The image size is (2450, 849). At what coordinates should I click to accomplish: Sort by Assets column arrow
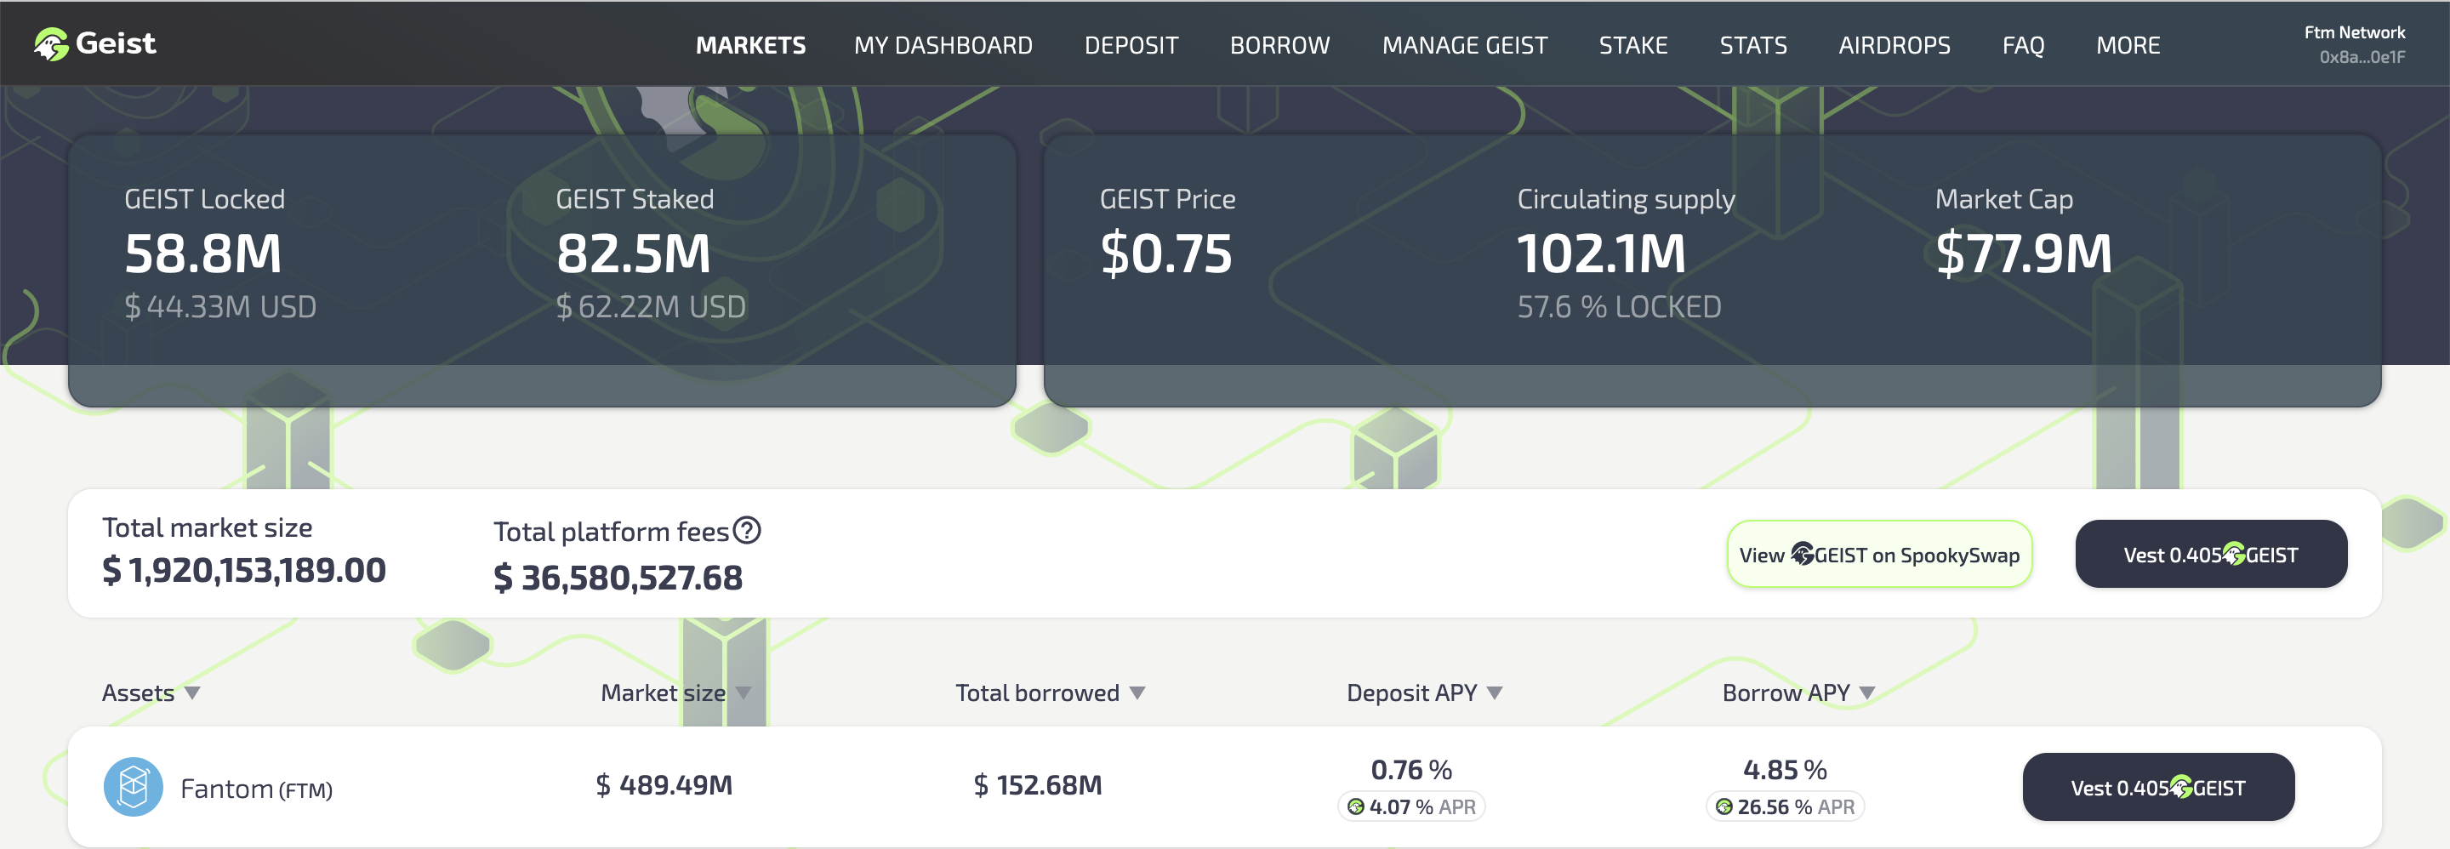[x=192, y=693]
